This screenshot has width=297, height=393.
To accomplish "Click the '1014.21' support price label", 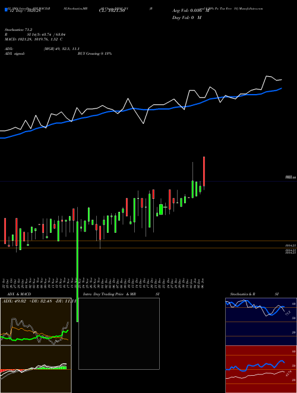I will pos(291,246).
